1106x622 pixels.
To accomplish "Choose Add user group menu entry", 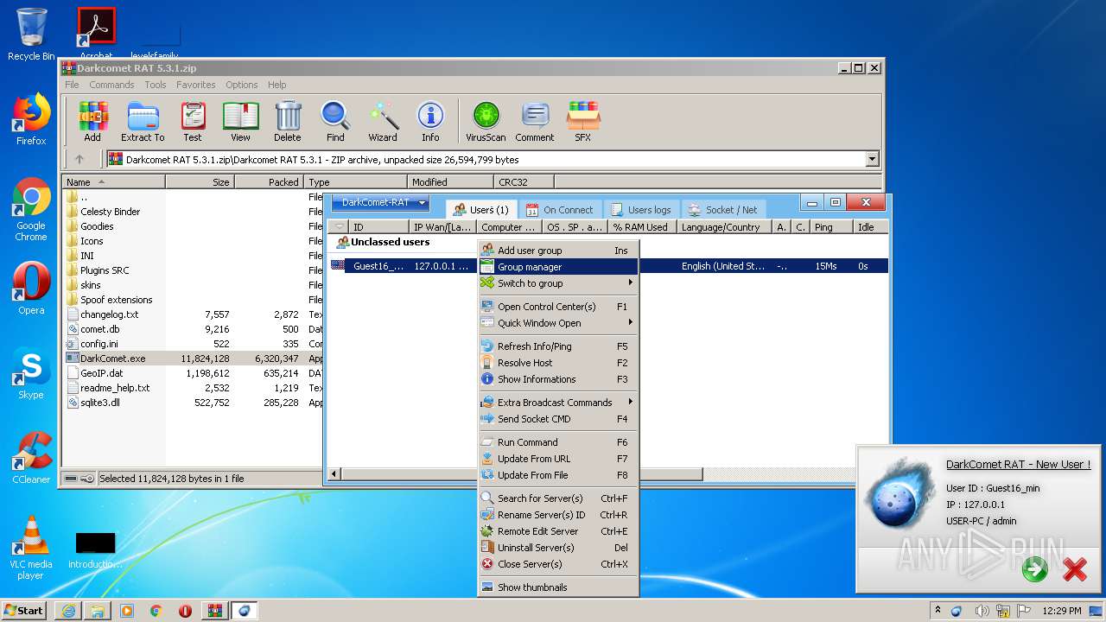I will [x=558, y=251].
